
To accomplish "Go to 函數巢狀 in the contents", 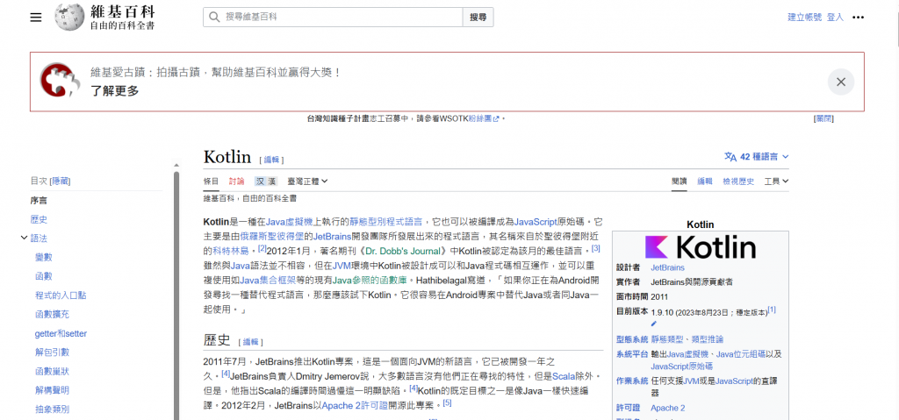I will click(x=52, y=371).
